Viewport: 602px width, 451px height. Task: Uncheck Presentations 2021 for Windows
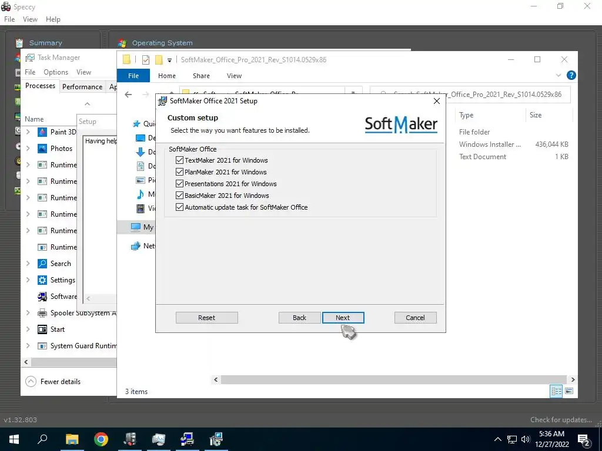(179, 184)
